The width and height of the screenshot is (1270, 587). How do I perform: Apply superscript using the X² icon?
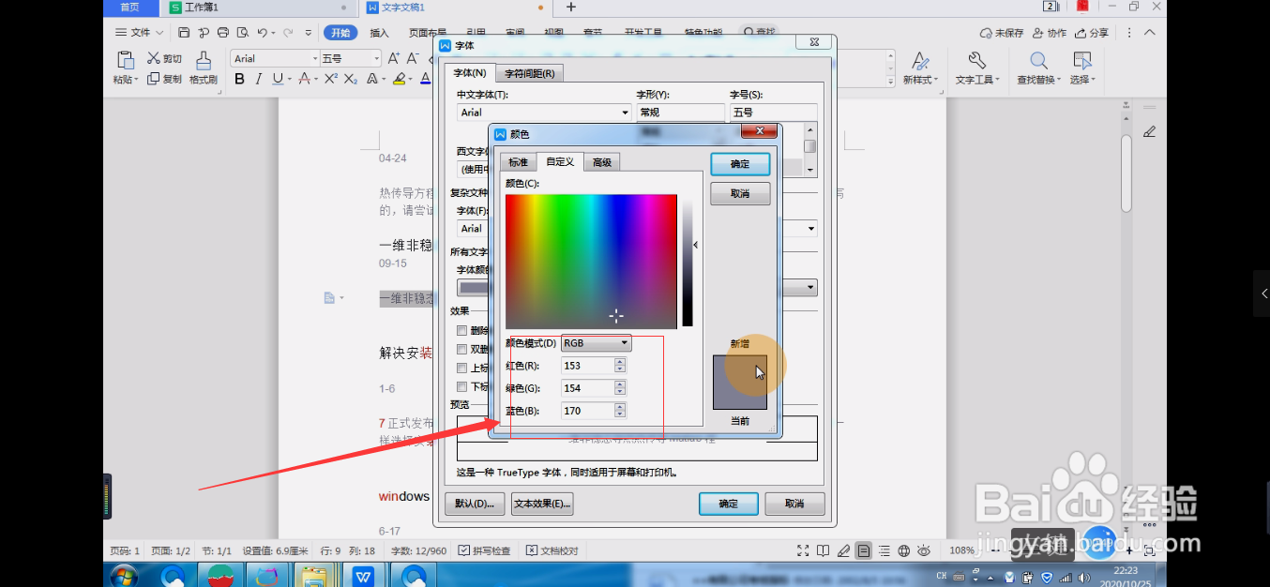pos(329,78)
